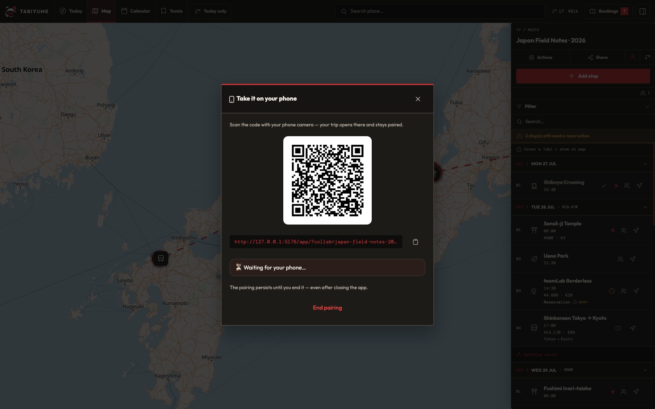Click the torii gate icon of Sensō-ji Temple
This screenshot has width=655, height=409.
click(x=534, y=230)
